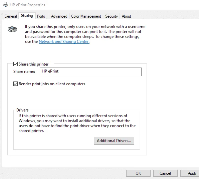Confirm with the OK button
The image size is (199, 179).
point(138,173)
